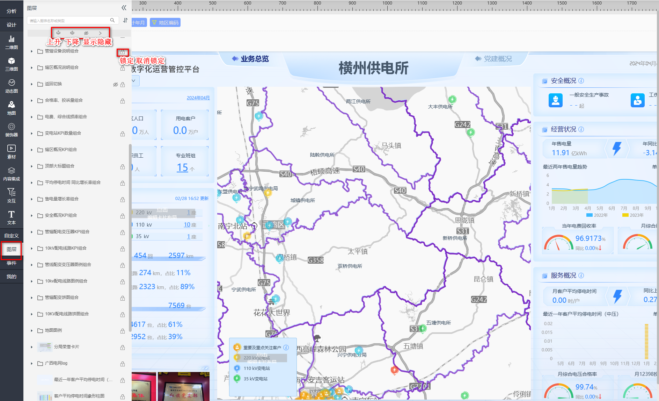The width and height of the screenshot is (659, 401).
Task: Expand the 辖区概况说明组合 group
Action: 31,67
